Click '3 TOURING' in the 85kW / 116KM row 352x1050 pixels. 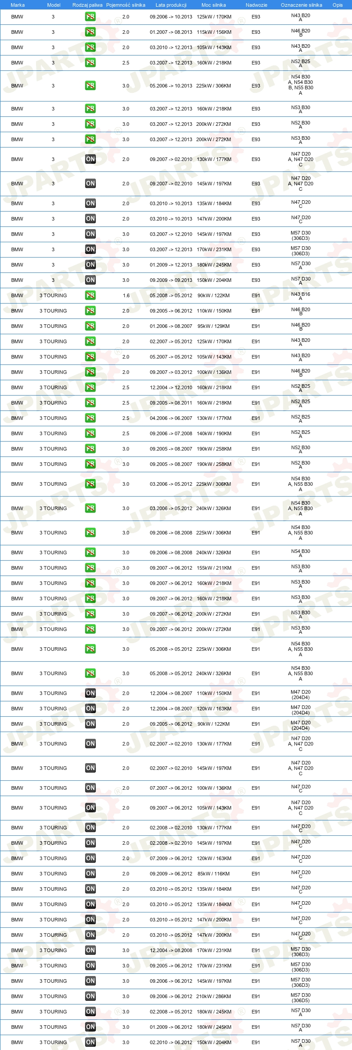tap(53, 874)
